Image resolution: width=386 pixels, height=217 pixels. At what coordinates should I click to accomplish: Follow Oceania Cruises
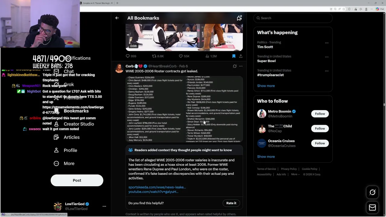(x=320, y=143)
